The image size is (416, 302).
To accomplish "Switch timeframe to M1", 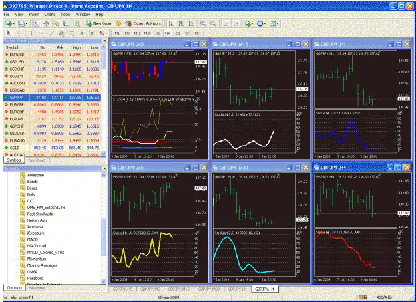I will click(117, 33).
